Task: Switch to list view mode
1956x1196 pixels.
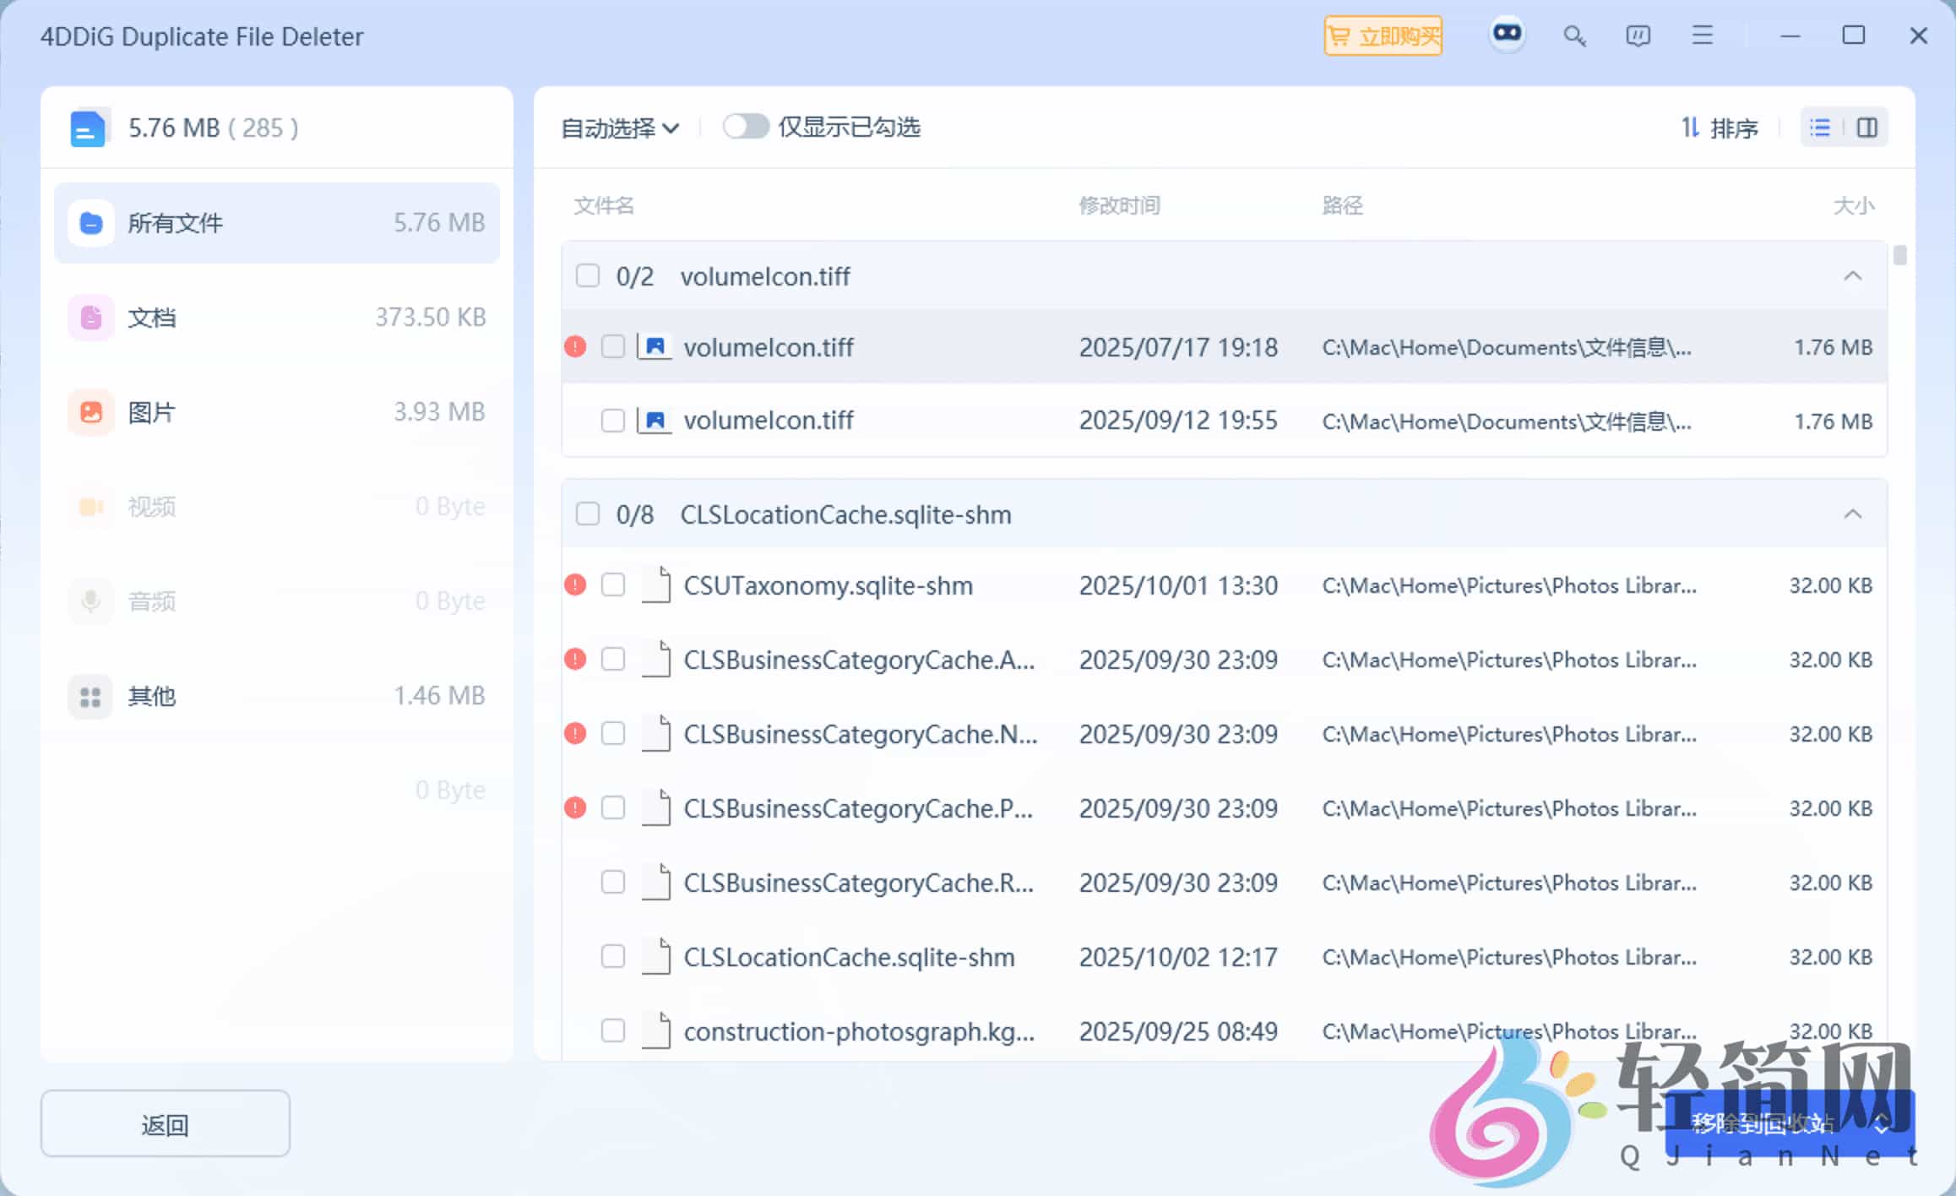Action: click(1820, 128)
